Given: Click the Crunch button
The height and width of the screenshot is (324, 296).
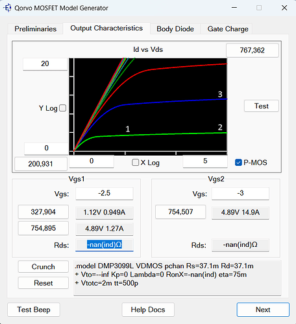Looking at the screenshot, I should pyautogui.click(x=43, y=267).
